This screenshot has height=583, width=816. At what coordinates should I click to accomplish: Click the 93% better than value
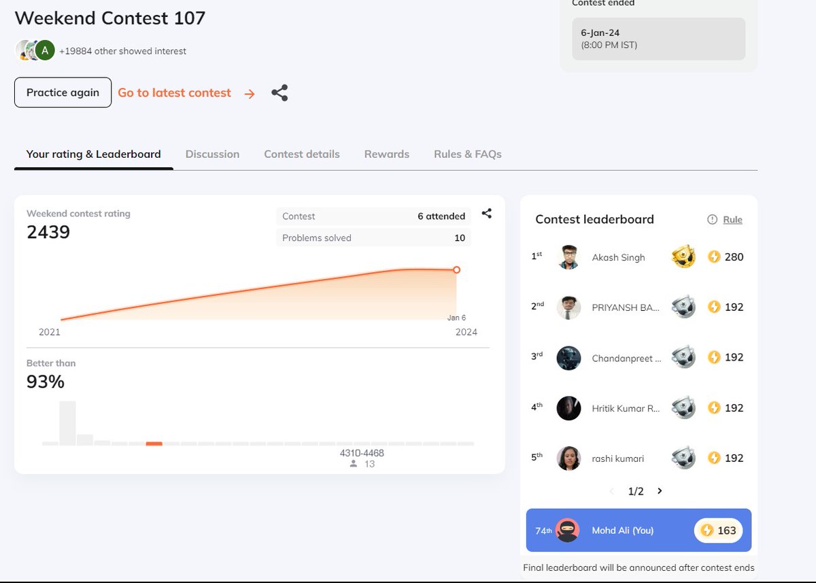pyautogui.click(x=46, y=382)
